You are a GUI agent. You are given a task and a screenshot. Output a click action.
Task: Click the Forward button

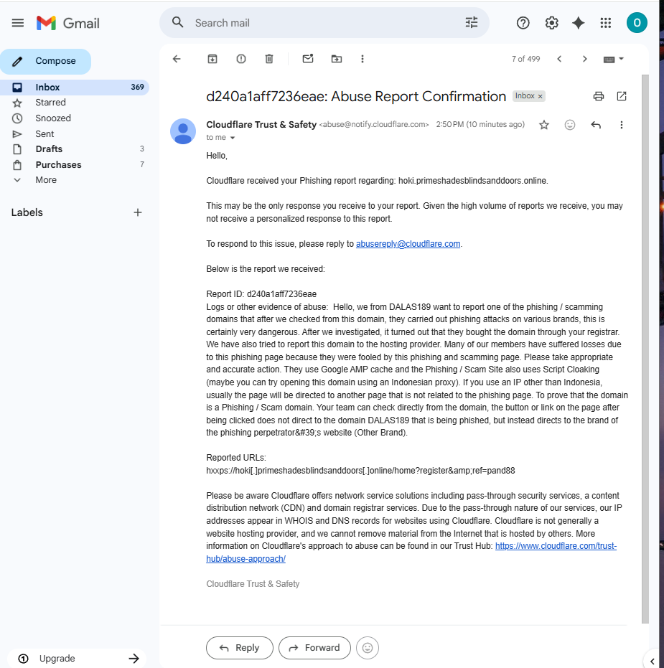pyautogui.click(x=314, y=647)
